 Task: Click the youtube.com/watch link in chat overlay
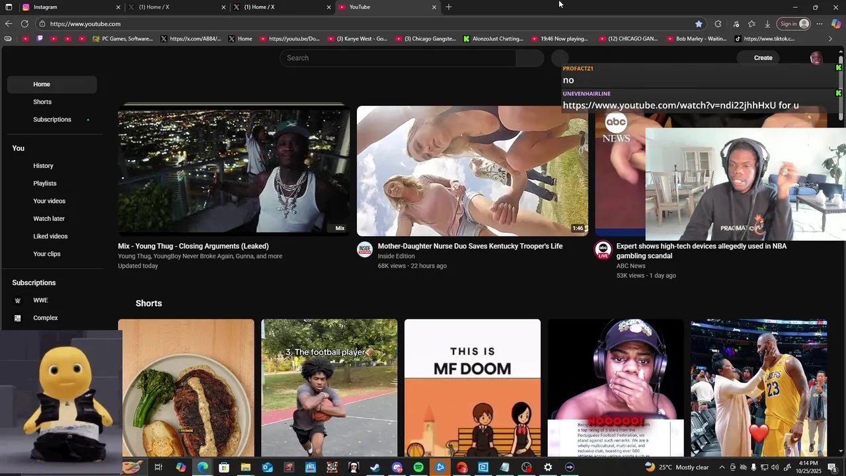668,105
